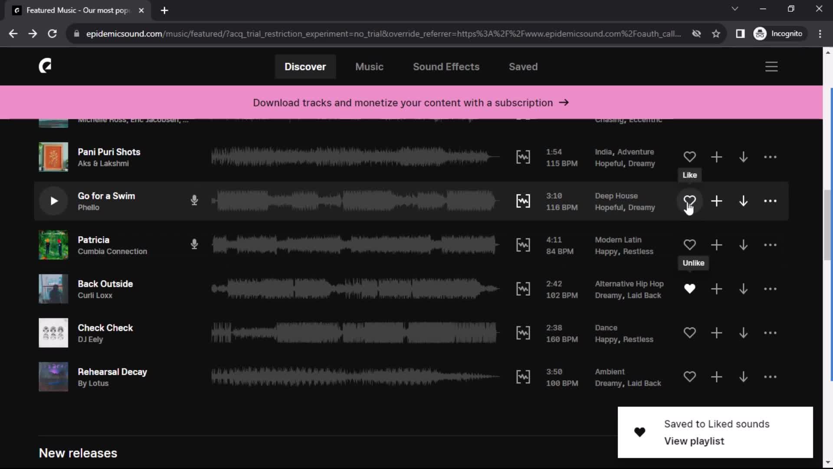Find similar segment for Go for a Swim
The image size is (833, 469).
tap(523, 201)
